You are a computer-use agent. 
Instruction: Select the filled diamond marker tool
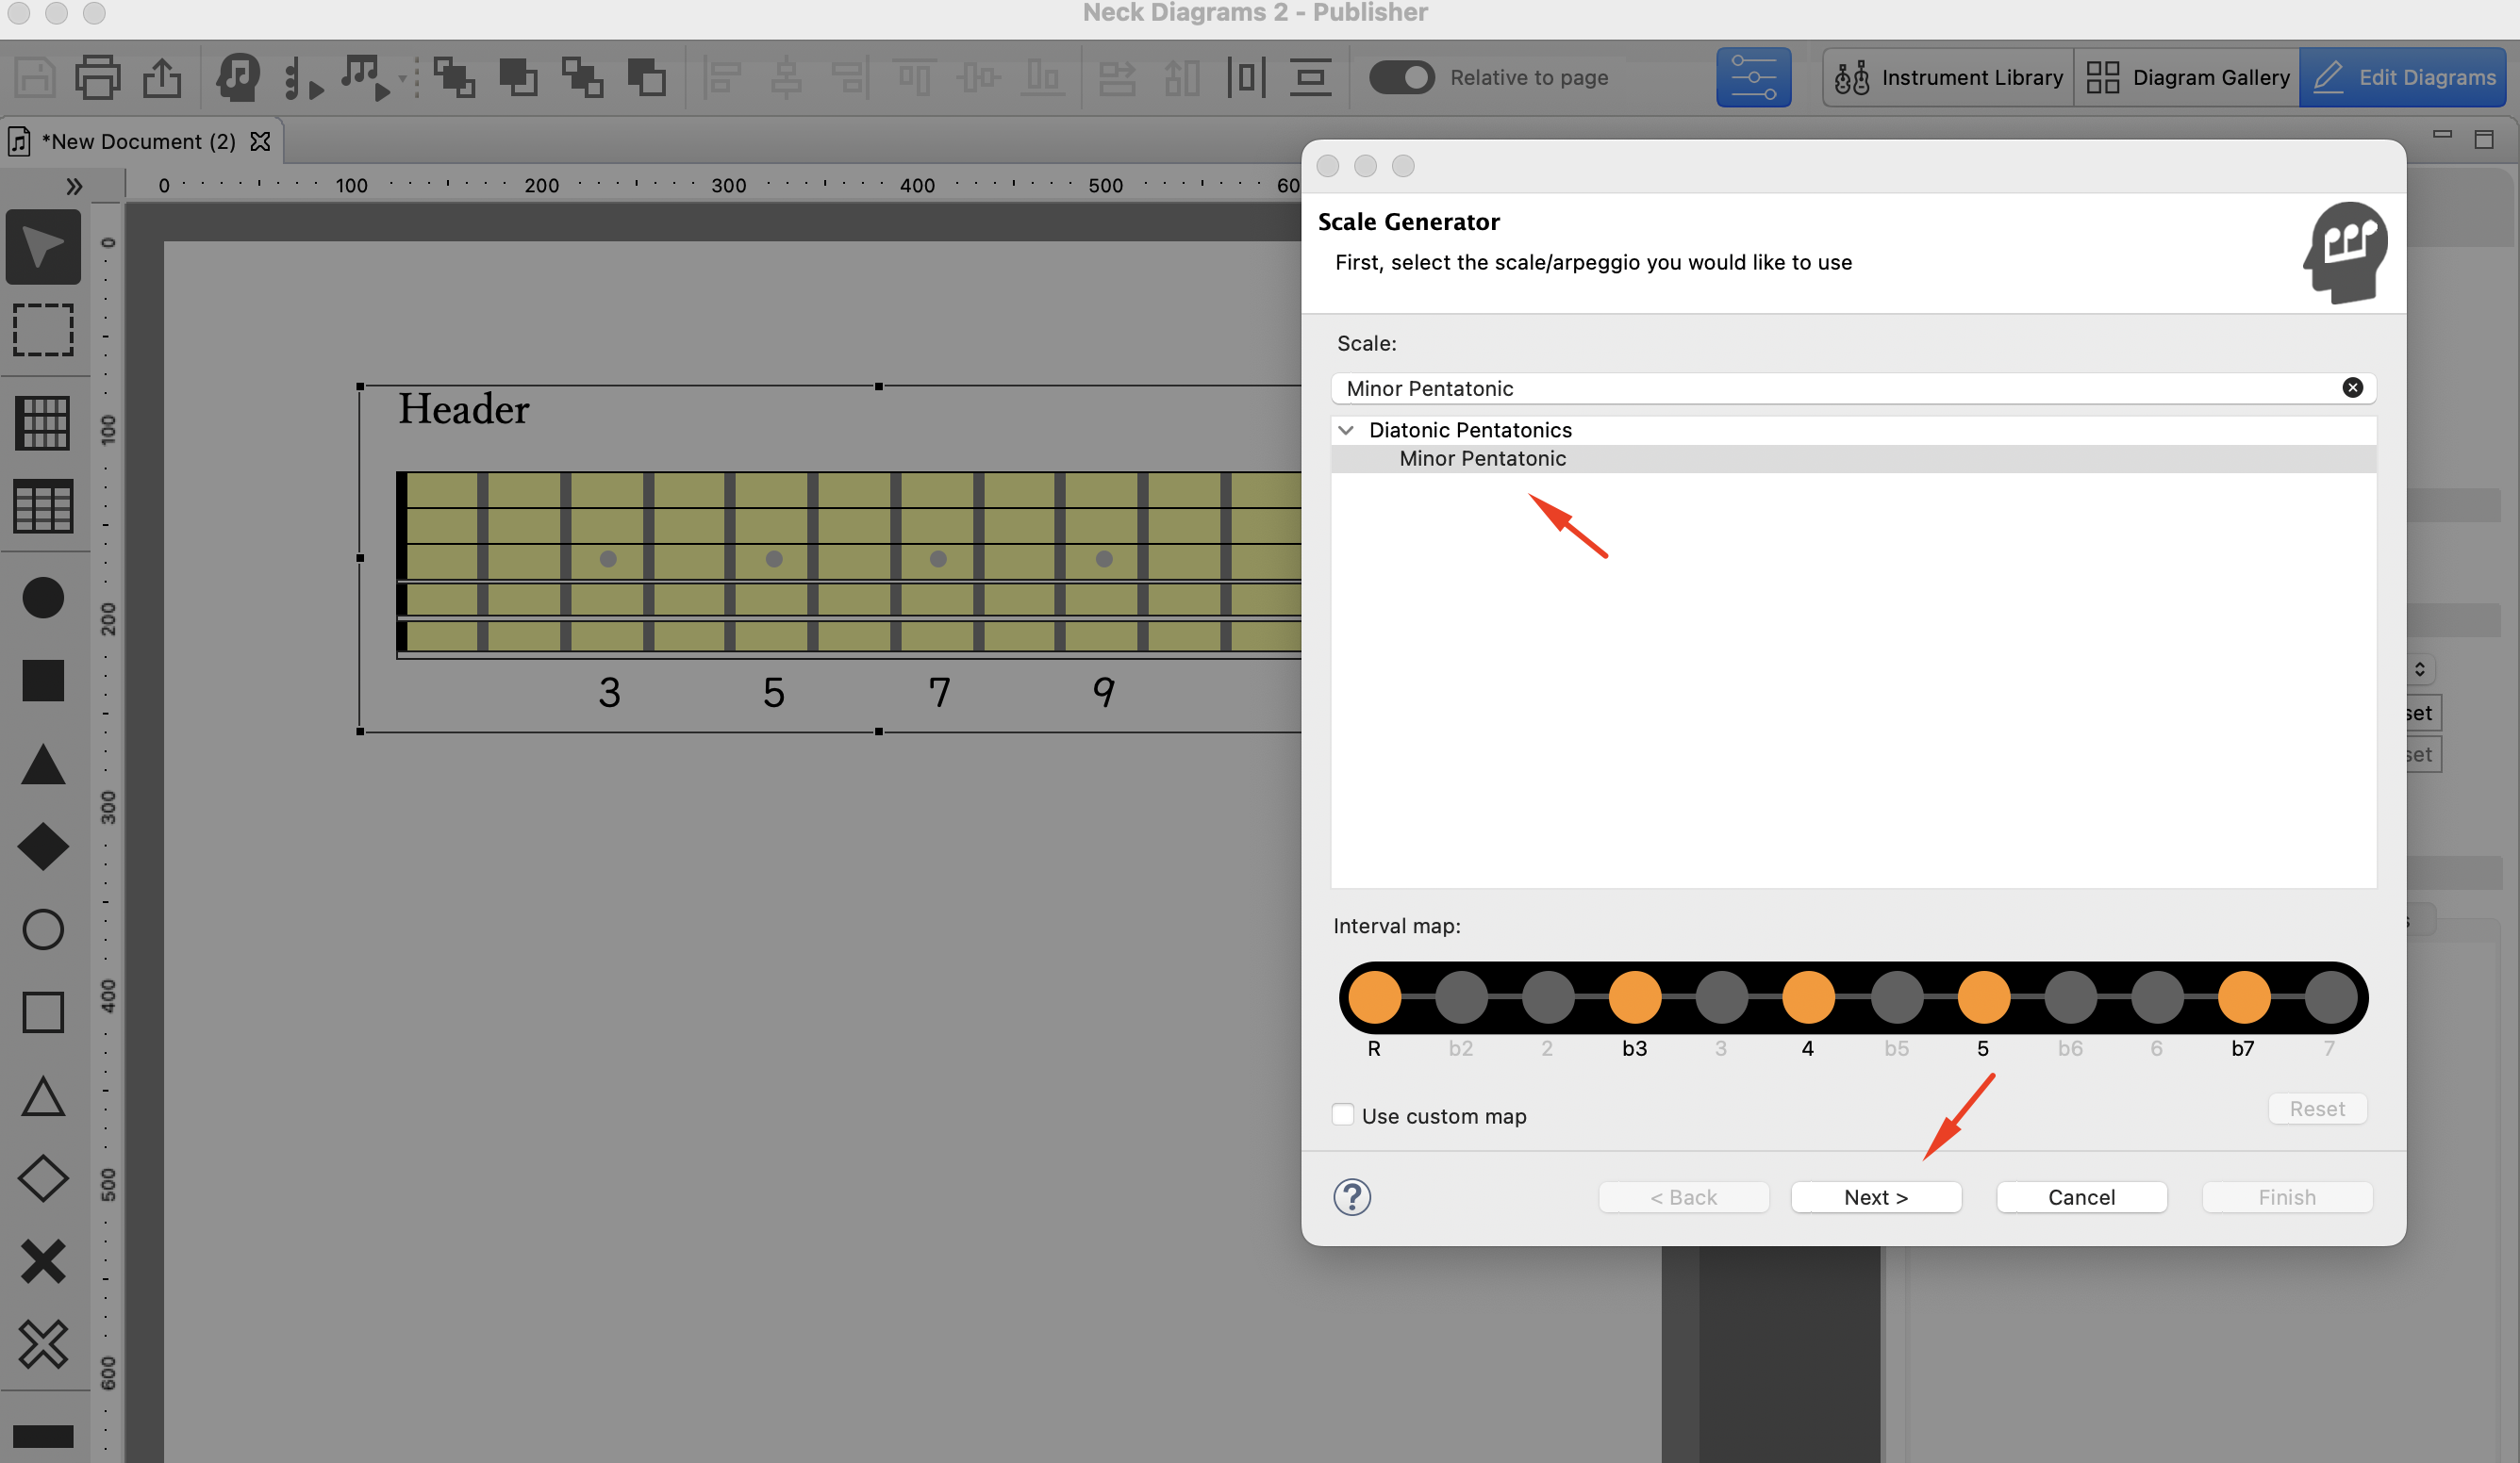coord(43,847)
